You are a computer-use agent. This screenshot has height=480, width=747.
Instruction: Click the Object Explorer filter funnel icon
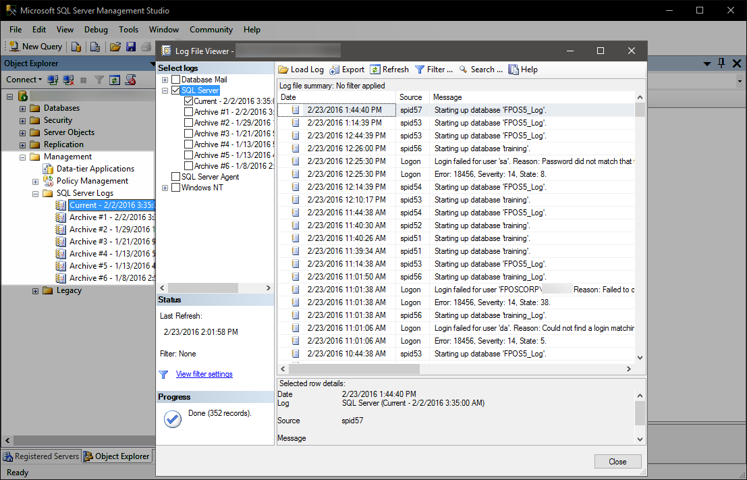pyautogui.click(x=99, y=80)
